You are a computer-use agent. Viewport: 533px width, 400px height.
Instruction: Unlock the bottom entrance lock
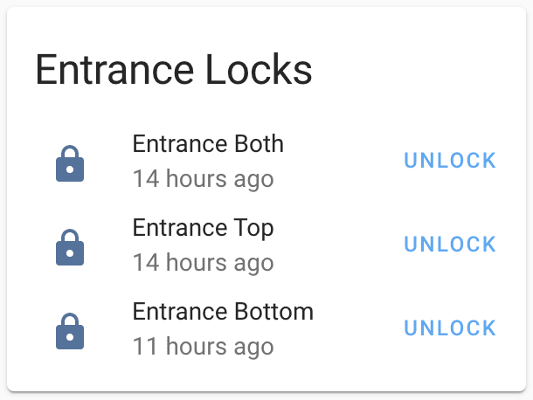[450, 328]
